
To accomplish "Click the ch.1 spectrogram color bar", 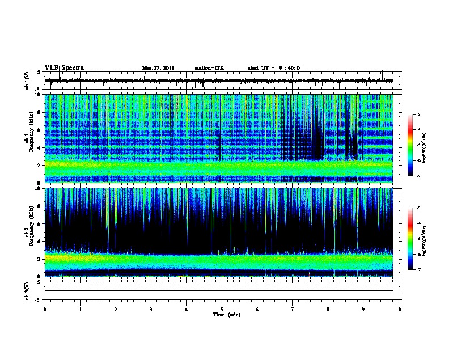I will (410, 145).
